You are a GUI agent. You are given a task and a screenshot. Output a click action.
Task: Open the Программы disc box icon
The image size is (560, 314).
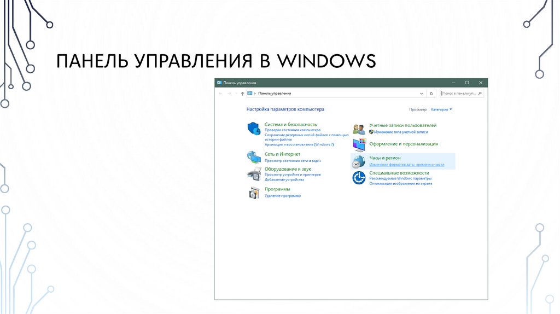[254, 193]
